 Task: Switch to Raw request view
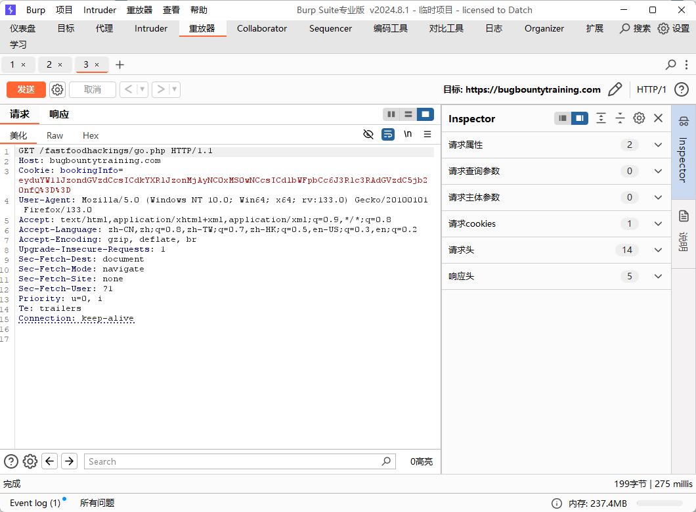[x=54, y=135]
